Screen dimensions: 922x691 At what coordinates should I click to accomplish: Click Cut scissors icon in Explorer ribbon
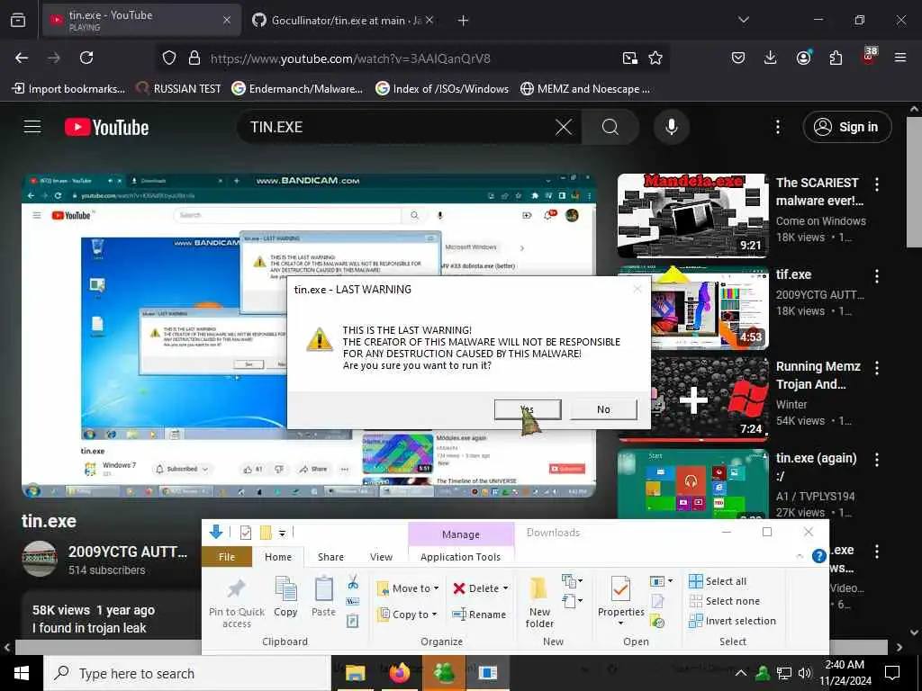(x=353, y=582)
